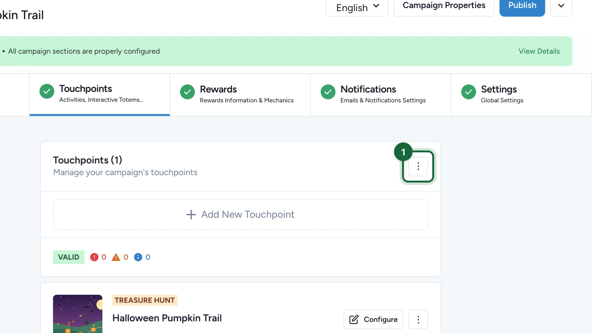The height and width of the screenshot is (333, 592).
Task: Open the Halloween Pumpkin Trail thumbnail image
Action: (78, 314)
